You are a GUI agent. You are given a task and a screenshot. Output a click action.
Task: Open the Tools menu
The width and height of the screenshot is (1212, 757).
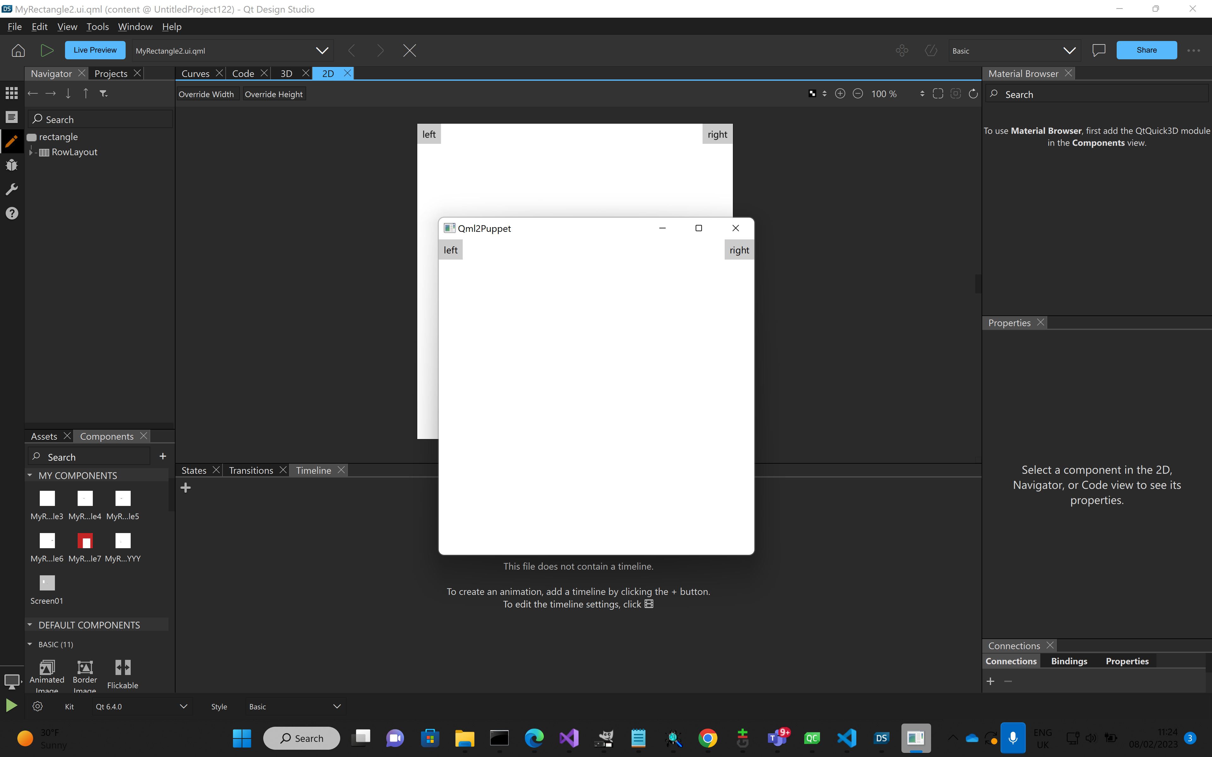[x=97, y=26]
